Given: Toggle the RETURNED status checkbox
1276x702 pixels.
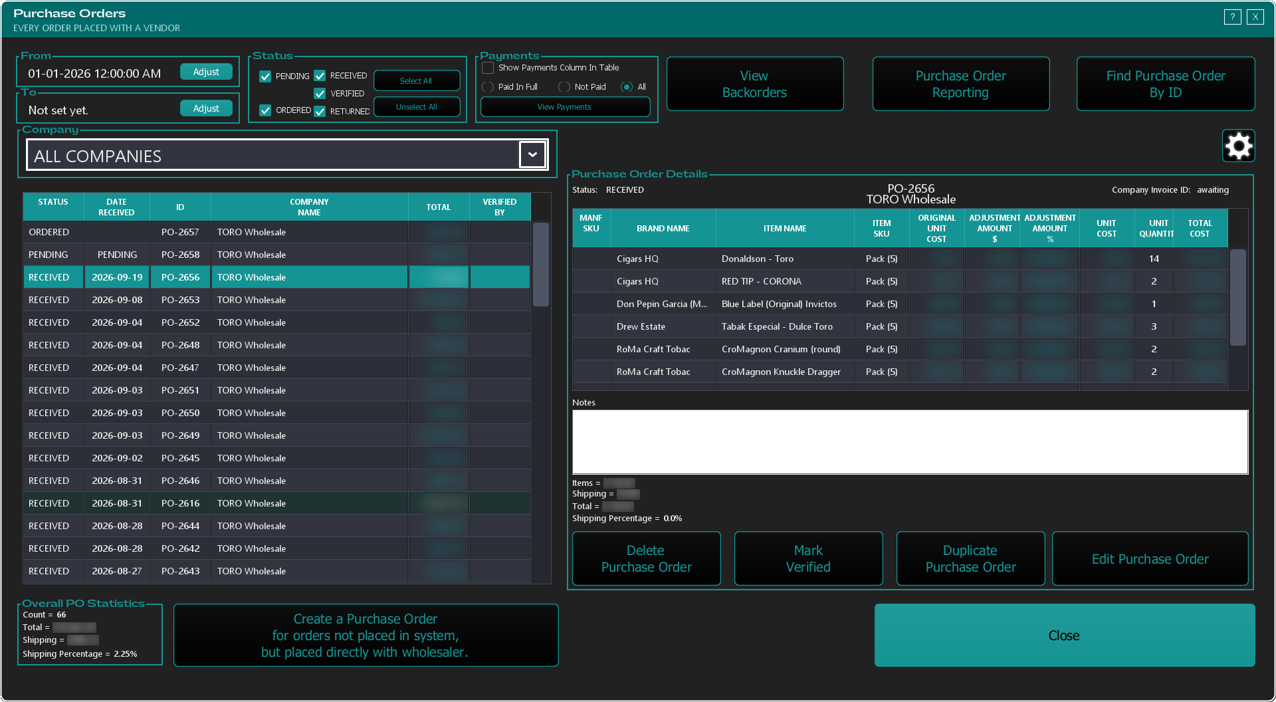Looking at the screenshot, I should pos(320,112).
